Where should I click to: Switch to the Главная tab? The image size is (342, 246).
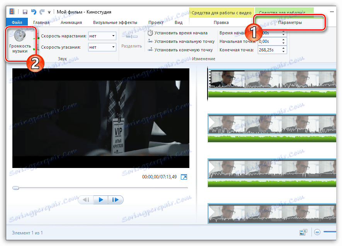coord(41,22)
